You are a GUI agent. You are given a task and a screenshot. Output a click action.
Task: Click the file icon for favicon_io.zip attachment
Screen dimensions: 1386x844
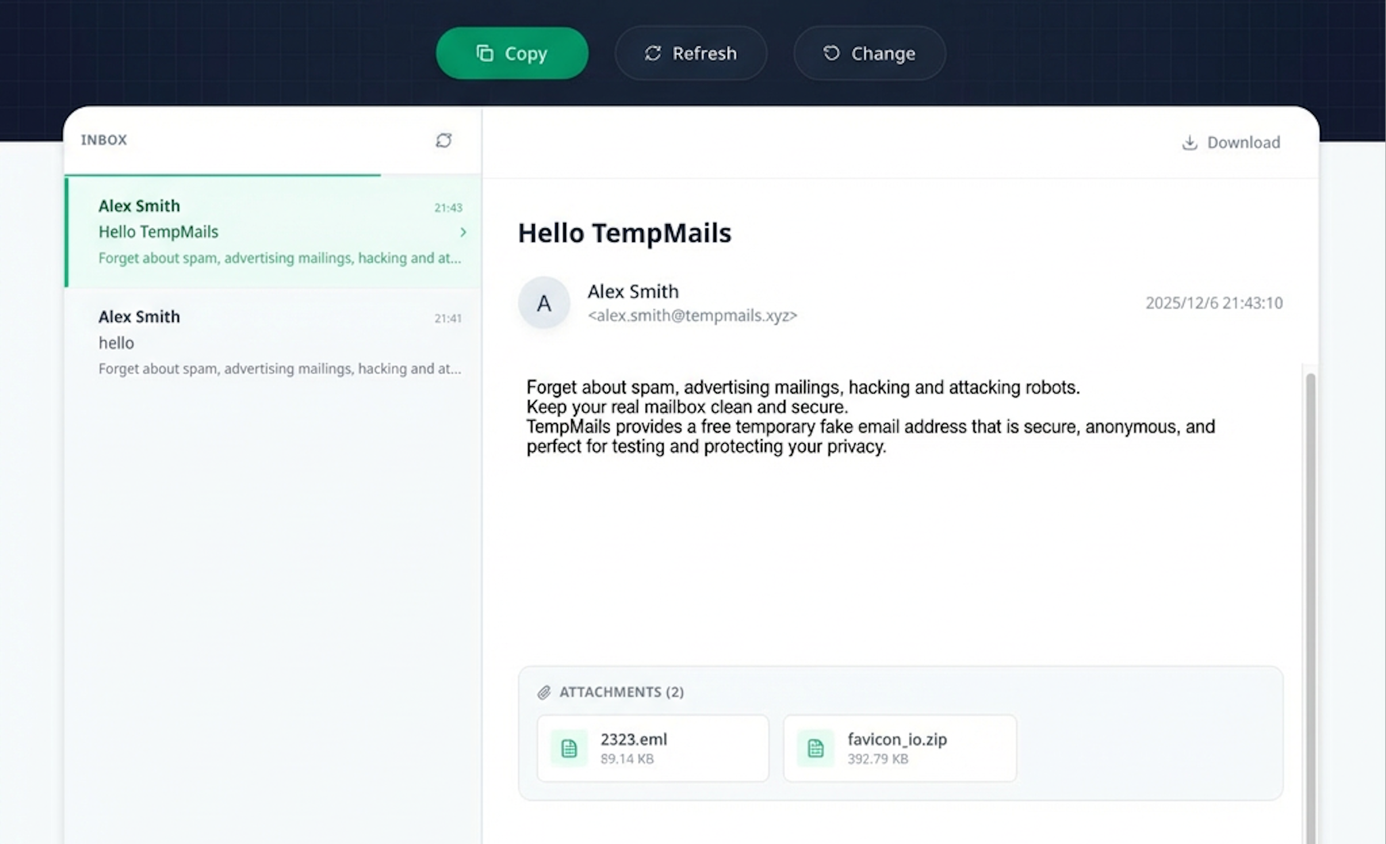815,748
